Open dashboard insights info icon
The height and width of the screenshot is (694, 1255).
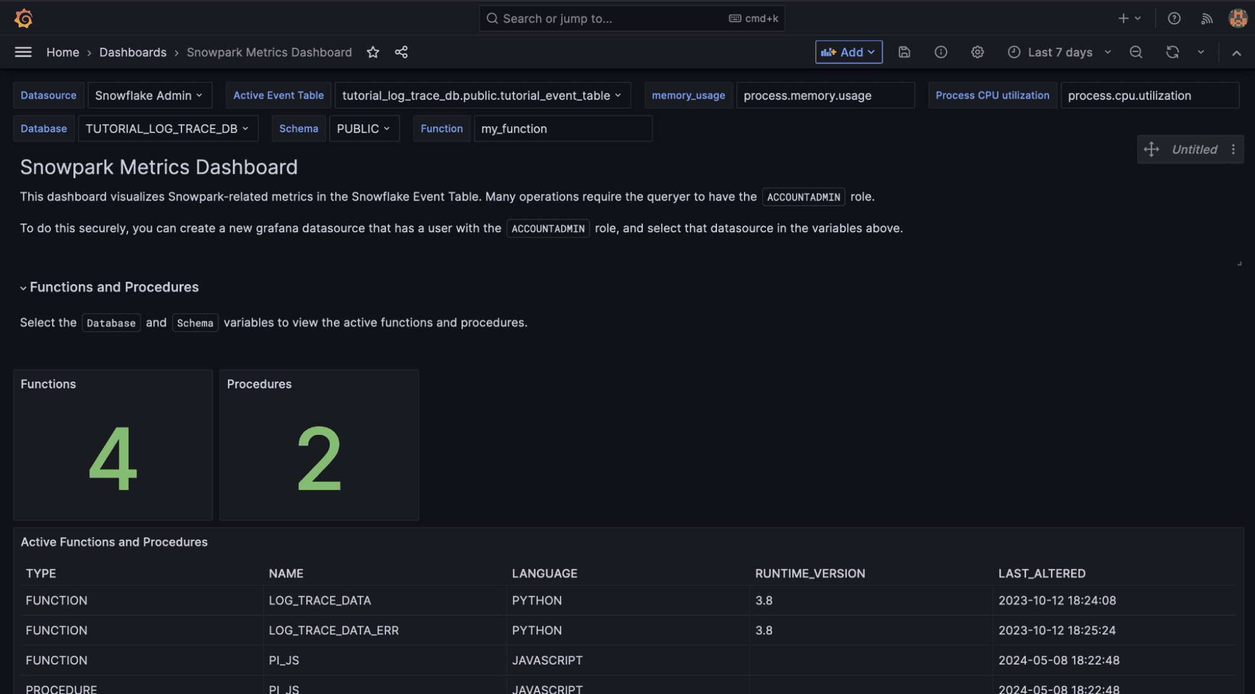click(940, 52)
